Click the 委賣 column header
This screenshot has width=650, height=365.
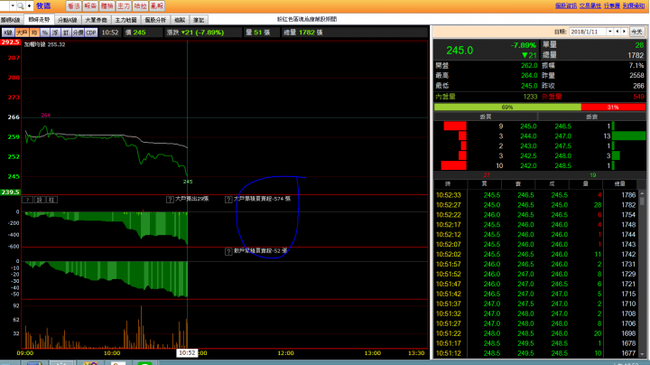591,117
